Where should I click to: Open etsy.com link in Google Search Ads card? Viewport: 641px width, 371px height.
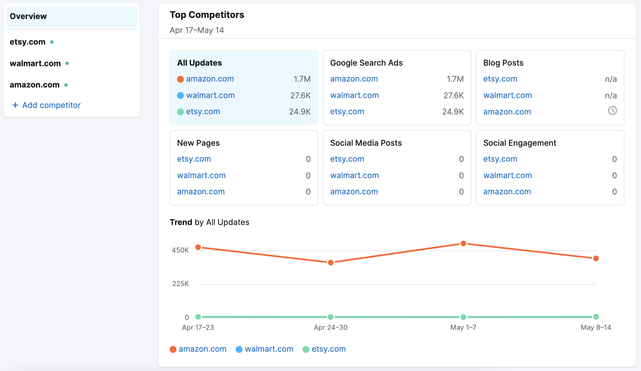[x=347, y=111]
